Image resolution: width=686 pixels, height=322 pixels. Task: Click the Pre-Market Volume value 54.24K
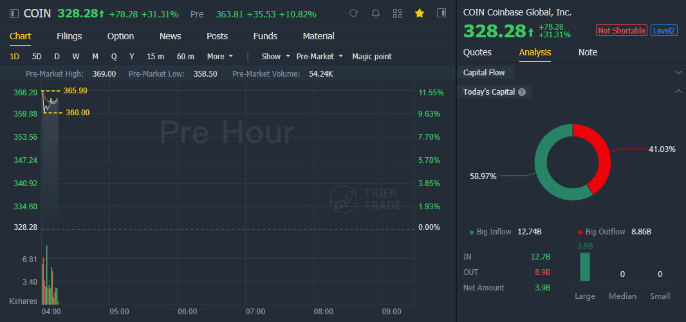coord(321,74)
